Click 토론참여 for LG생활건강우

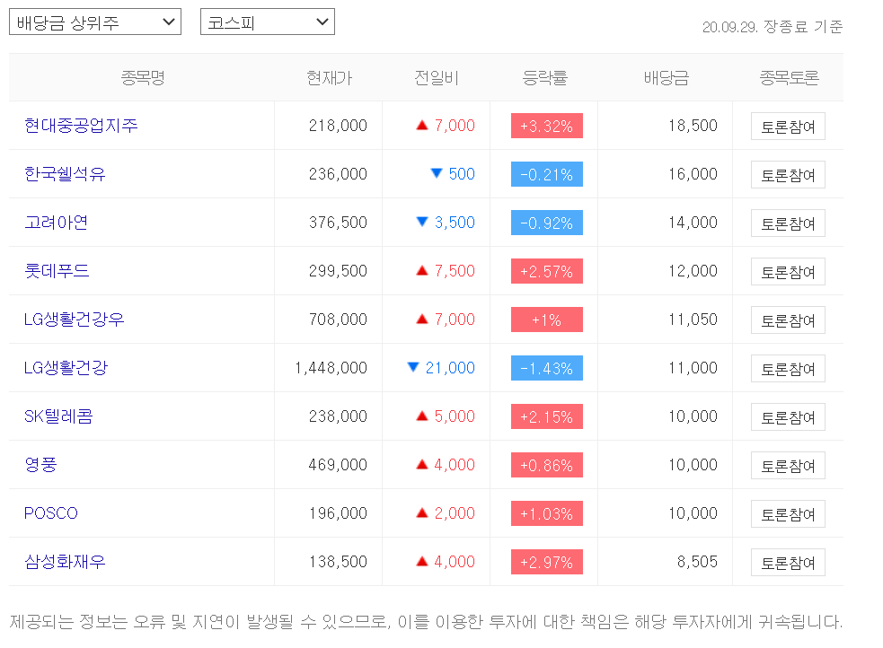(788, 320)
